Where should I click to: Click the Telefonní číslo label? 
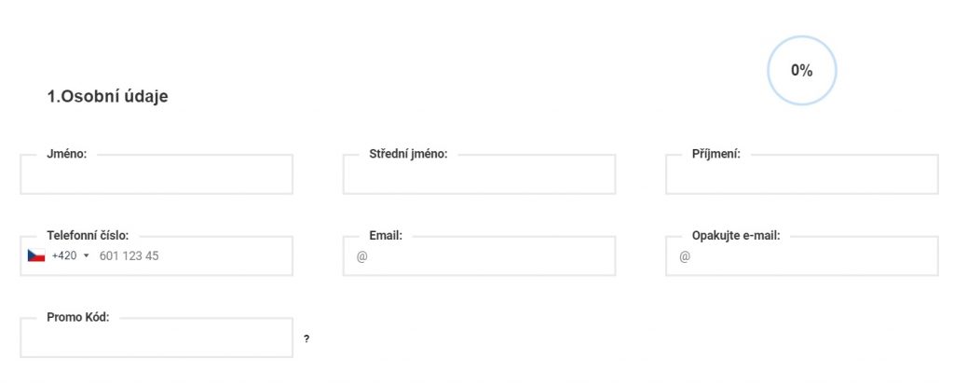pos(88,236)
